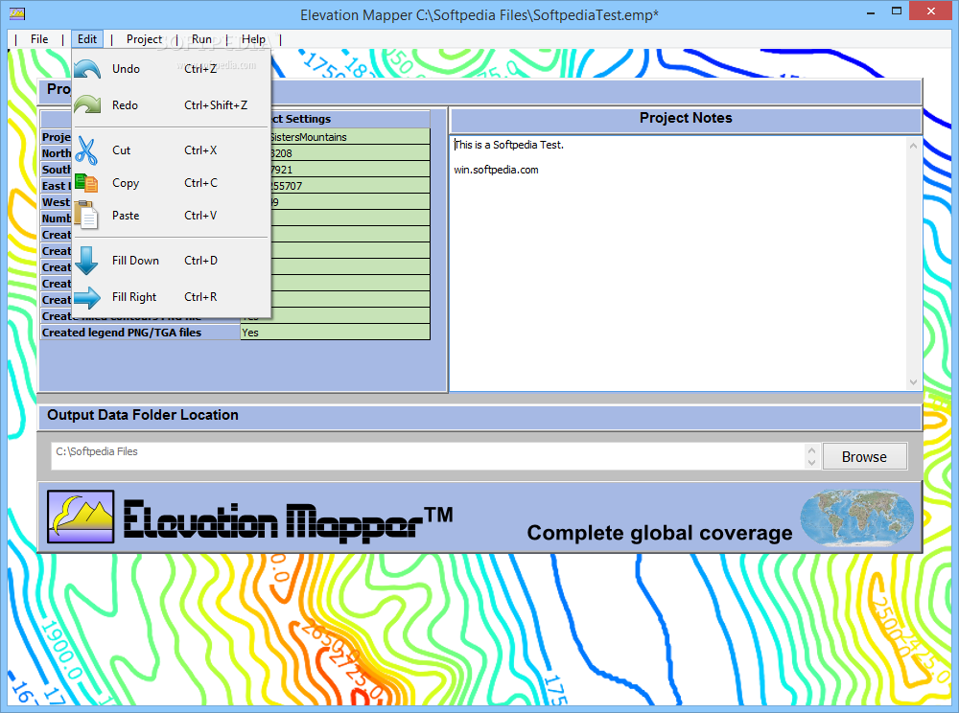The height and width of the screenshot is (713, 959).
Task: Choose Undo label from Edit menu
Action: (126, 69)
